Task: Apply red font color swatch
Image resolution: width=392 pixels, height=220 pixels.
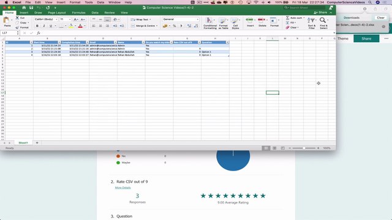Action: (80, 26)
